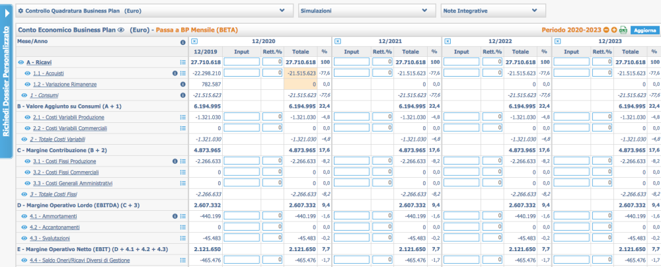This screenshot has width=661, height=267.
Task: Export the business plan to XLS
Action: point(623,30)
